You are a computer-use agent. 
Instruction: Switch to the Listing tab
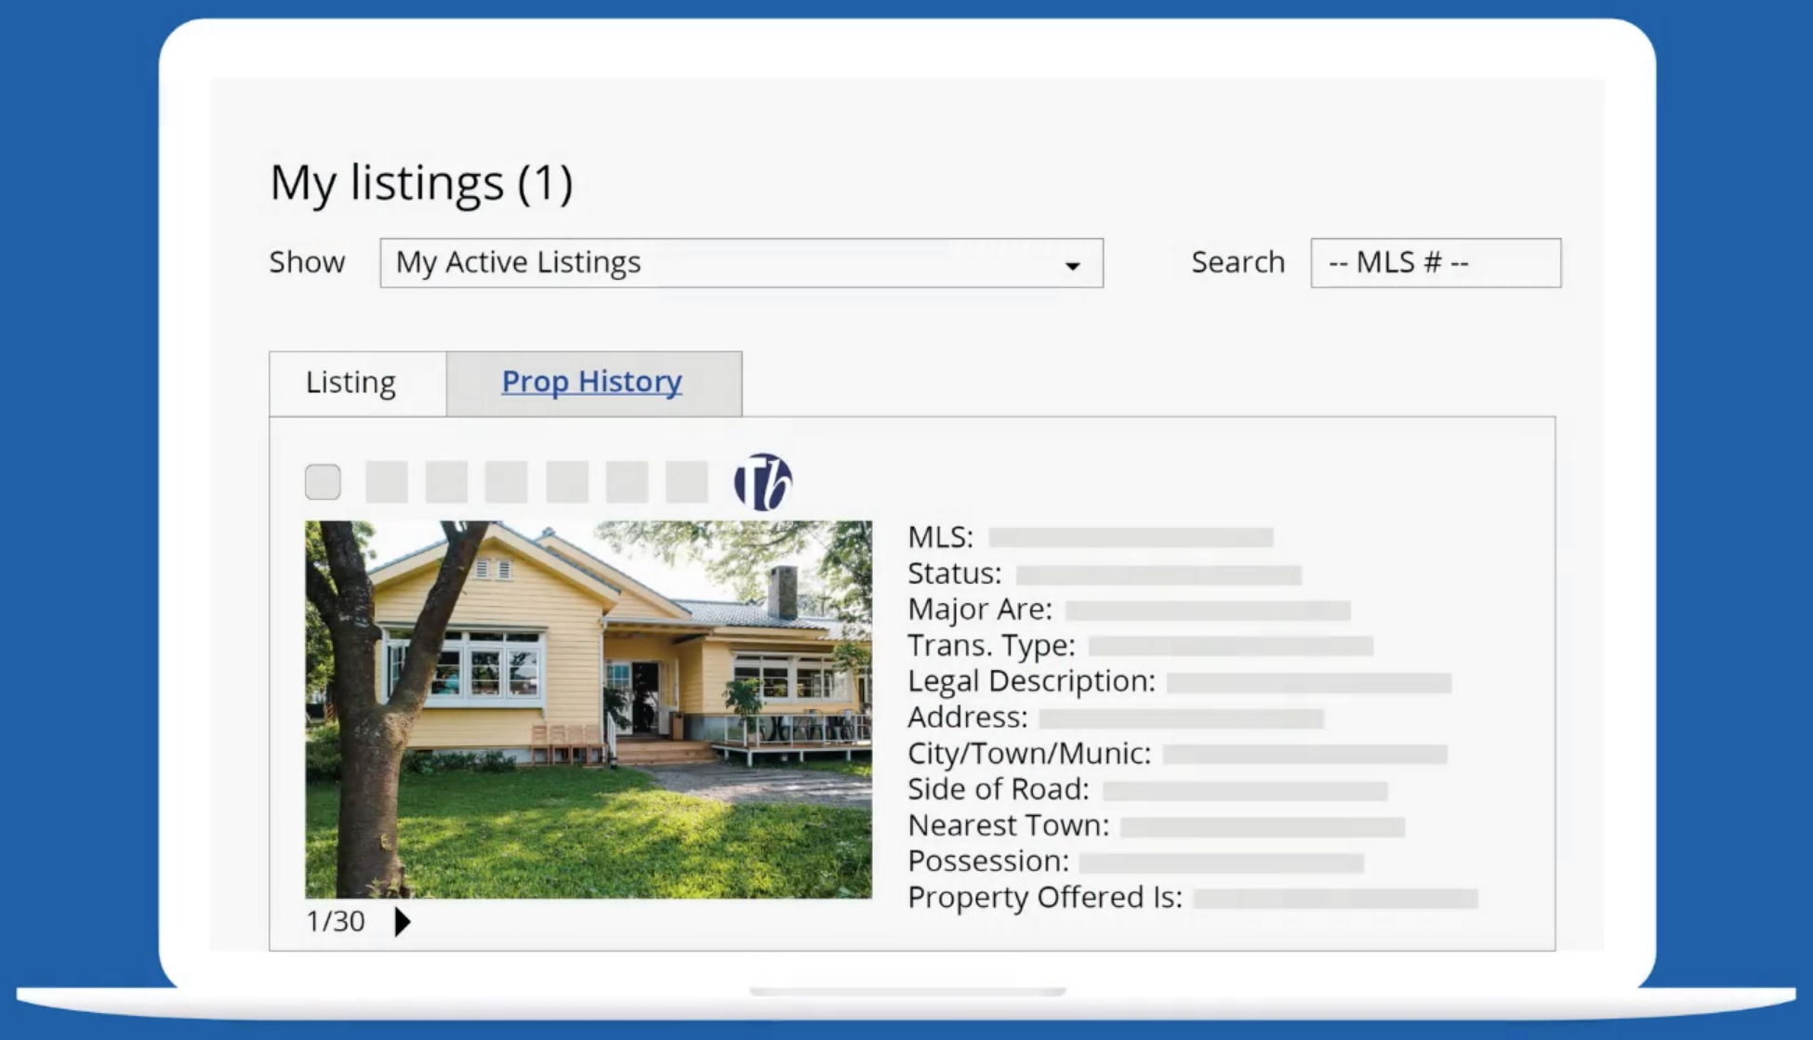358,383
